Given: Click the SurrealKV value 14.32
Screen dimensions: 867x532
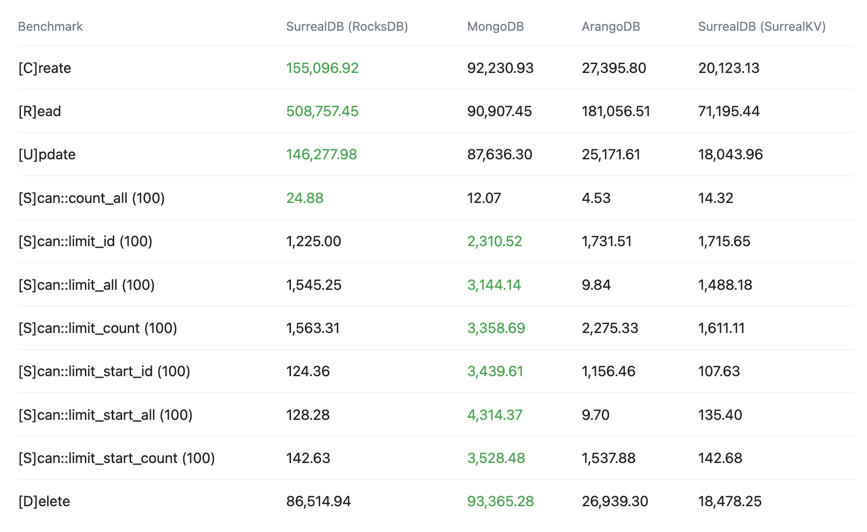Looking at the screenshot, I should tap(716, 198).
